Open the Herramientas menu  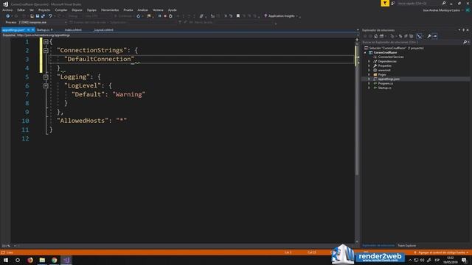(110, 10)
